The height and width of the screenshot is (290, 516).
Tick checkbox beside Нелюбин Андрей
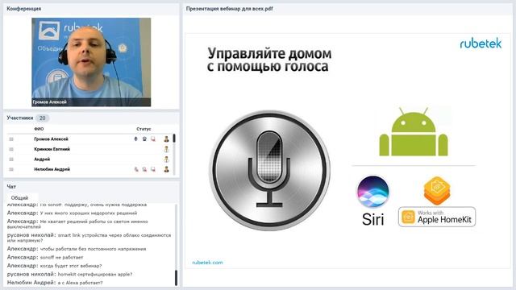click(x=11, y=169)
